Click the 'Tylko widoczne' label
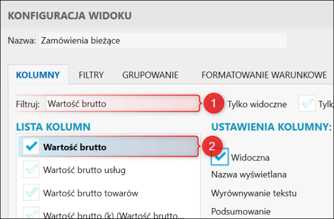Screen dimensions: 334x219 click(257, 104)
